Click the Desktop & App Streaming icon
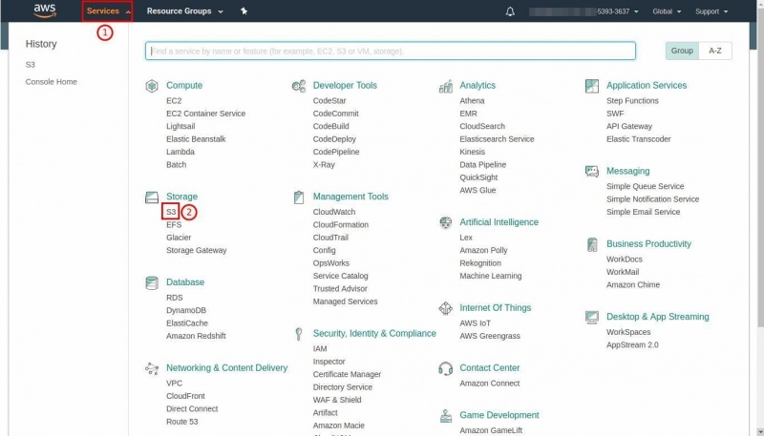Image resolution: width=764 pixels, height=436 pixels. [x=592, y=318]
